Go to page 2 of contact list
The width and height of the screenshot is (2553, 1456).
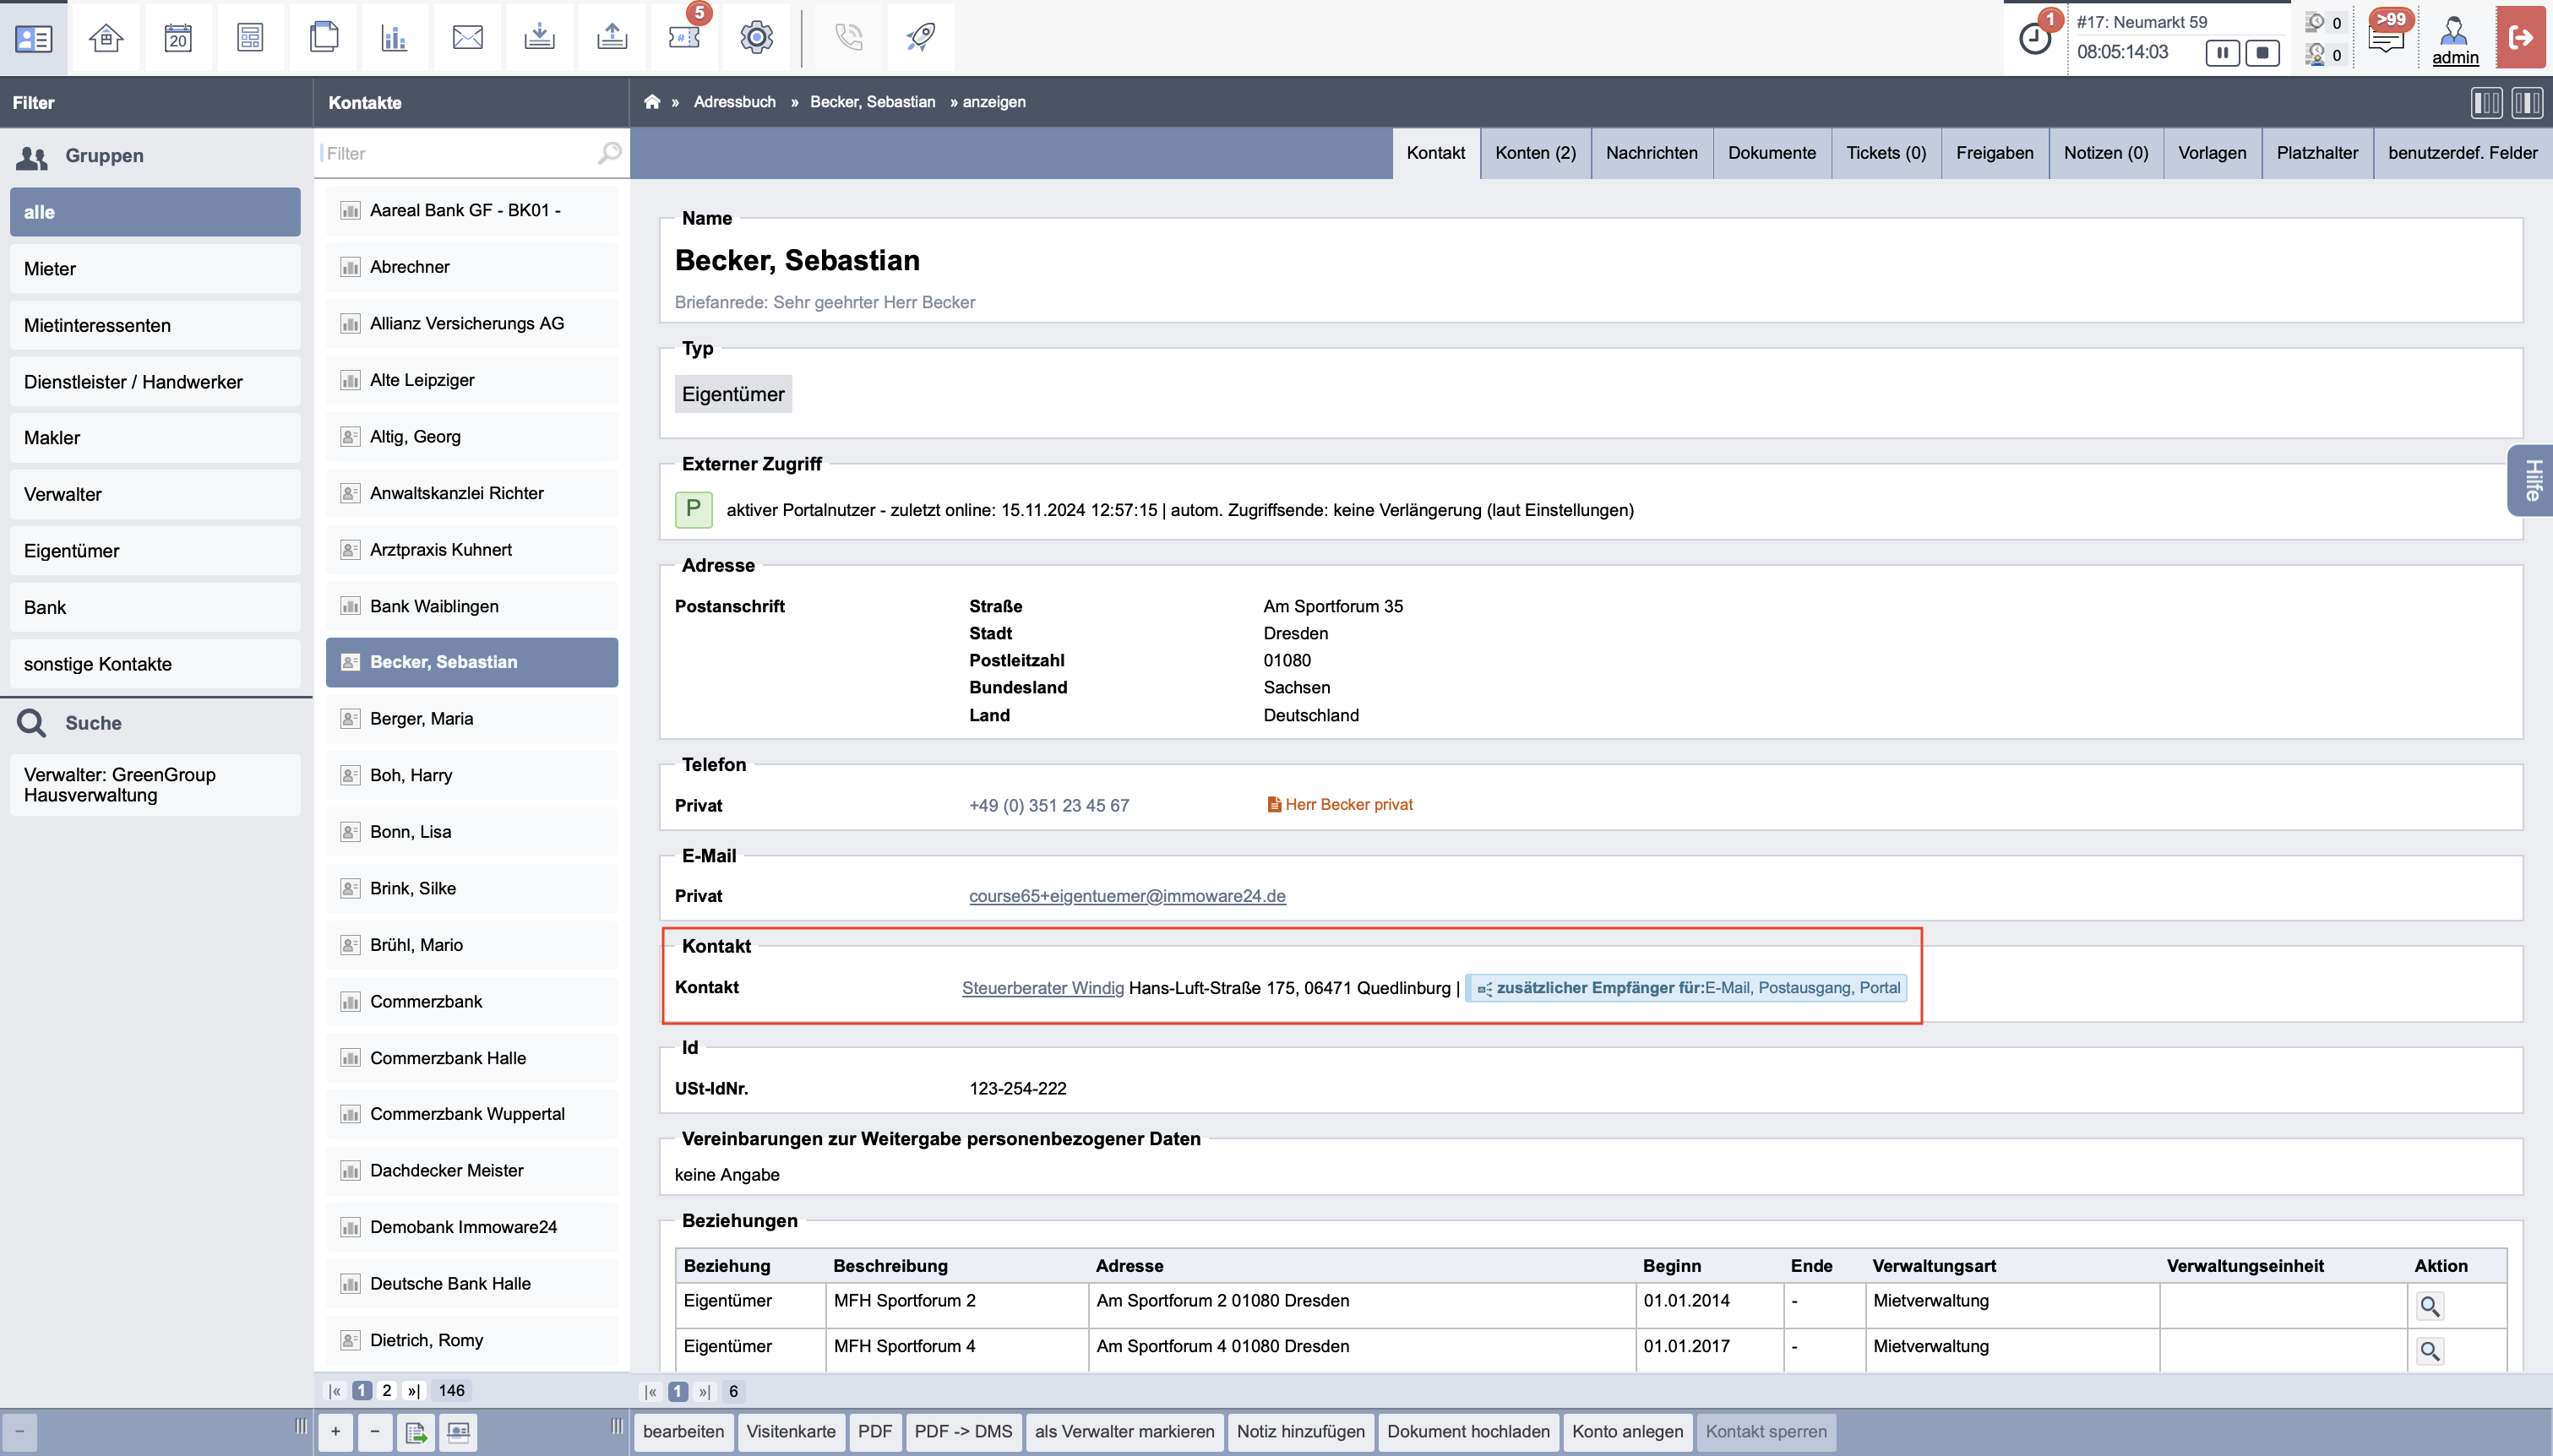[x=387, y=1390]
